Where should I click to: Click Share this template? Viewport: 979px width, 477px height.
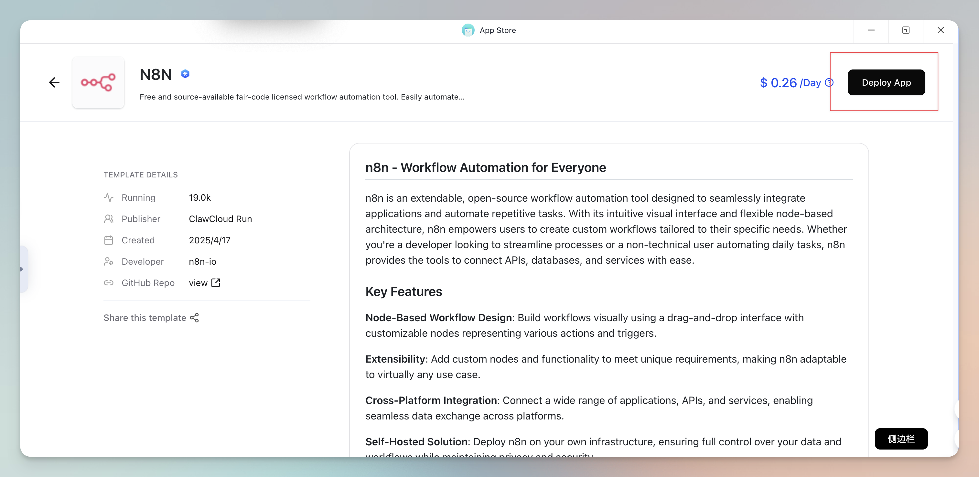(151, 318)
